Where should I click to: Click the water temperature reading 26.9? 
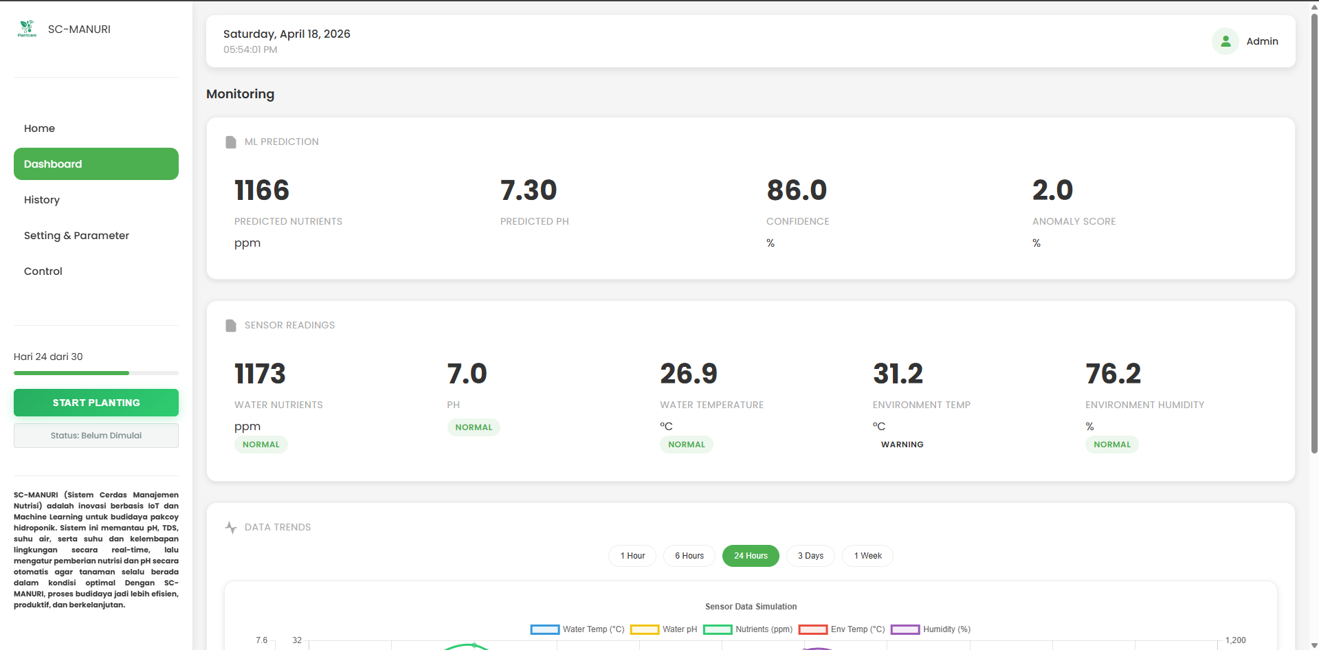click(689, 374)
